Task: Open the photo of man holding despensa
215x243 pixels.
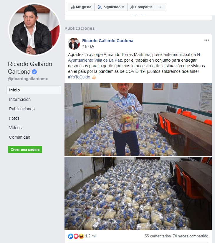Action: [x=138, y=119]
